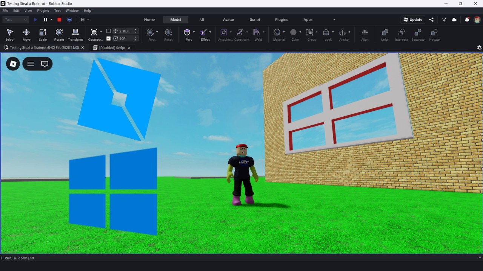This screenshot has width=483, height=271.
Task: Click the Weld tool icon
Action: [x=257, y=32]
